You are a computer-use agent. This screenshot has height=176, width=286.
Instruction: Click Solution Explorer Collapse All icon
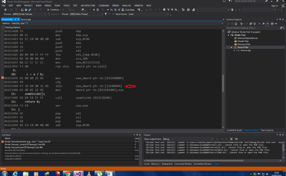(251, 24)
